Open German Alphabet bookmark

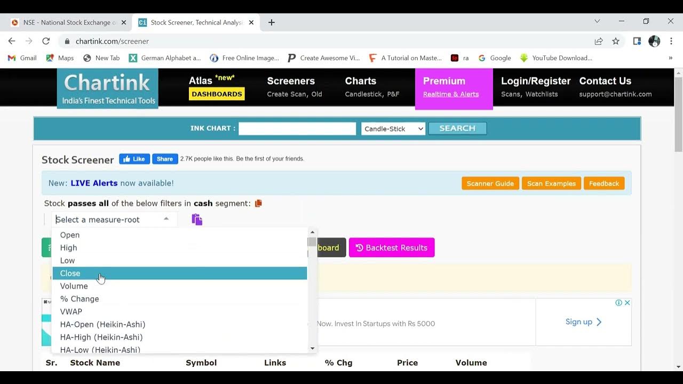[x=165, y=58]
